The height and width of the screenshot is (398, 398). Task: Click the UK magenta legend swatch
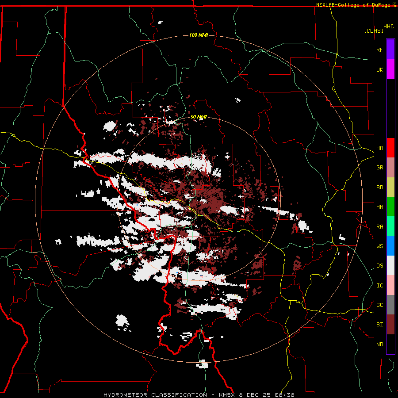tap(390, 69)
